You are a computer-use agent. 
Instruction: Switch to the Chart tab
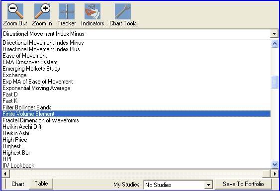(17, 184)
